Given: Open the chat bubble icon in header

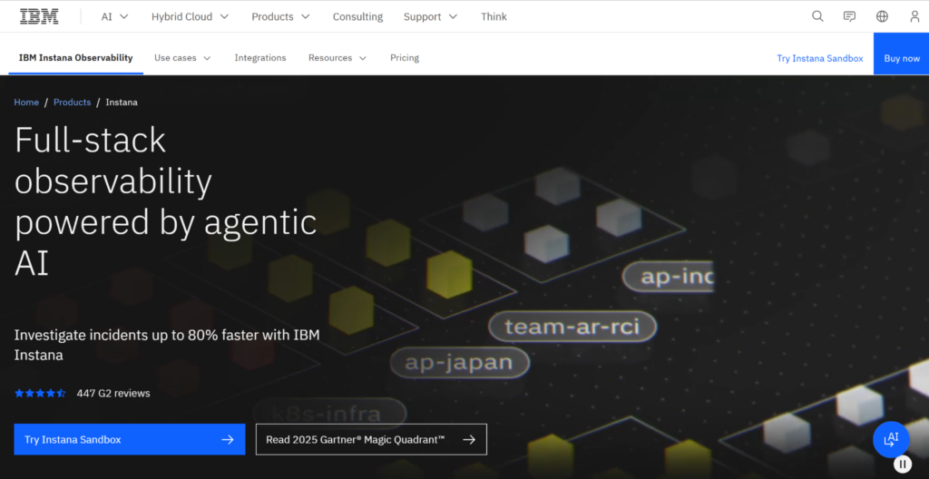Looking at the screenshot, I should click(849, 16).
